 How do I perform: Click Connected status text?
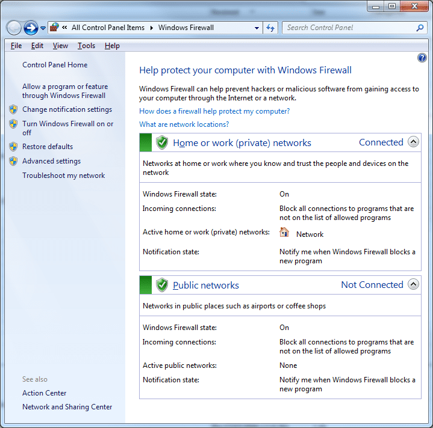381,142
